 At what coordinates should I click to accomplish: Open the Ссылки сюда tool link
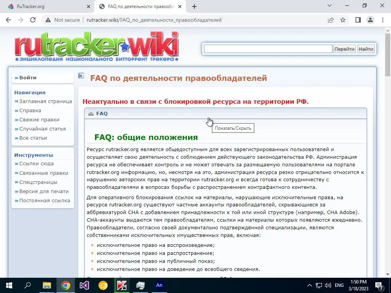[x=36, y=164]
